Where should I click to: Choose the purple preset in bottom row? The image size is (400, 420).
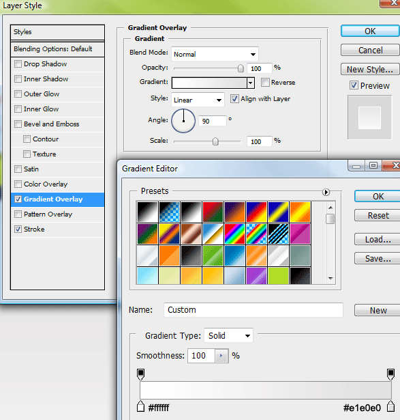pos(256,276)
